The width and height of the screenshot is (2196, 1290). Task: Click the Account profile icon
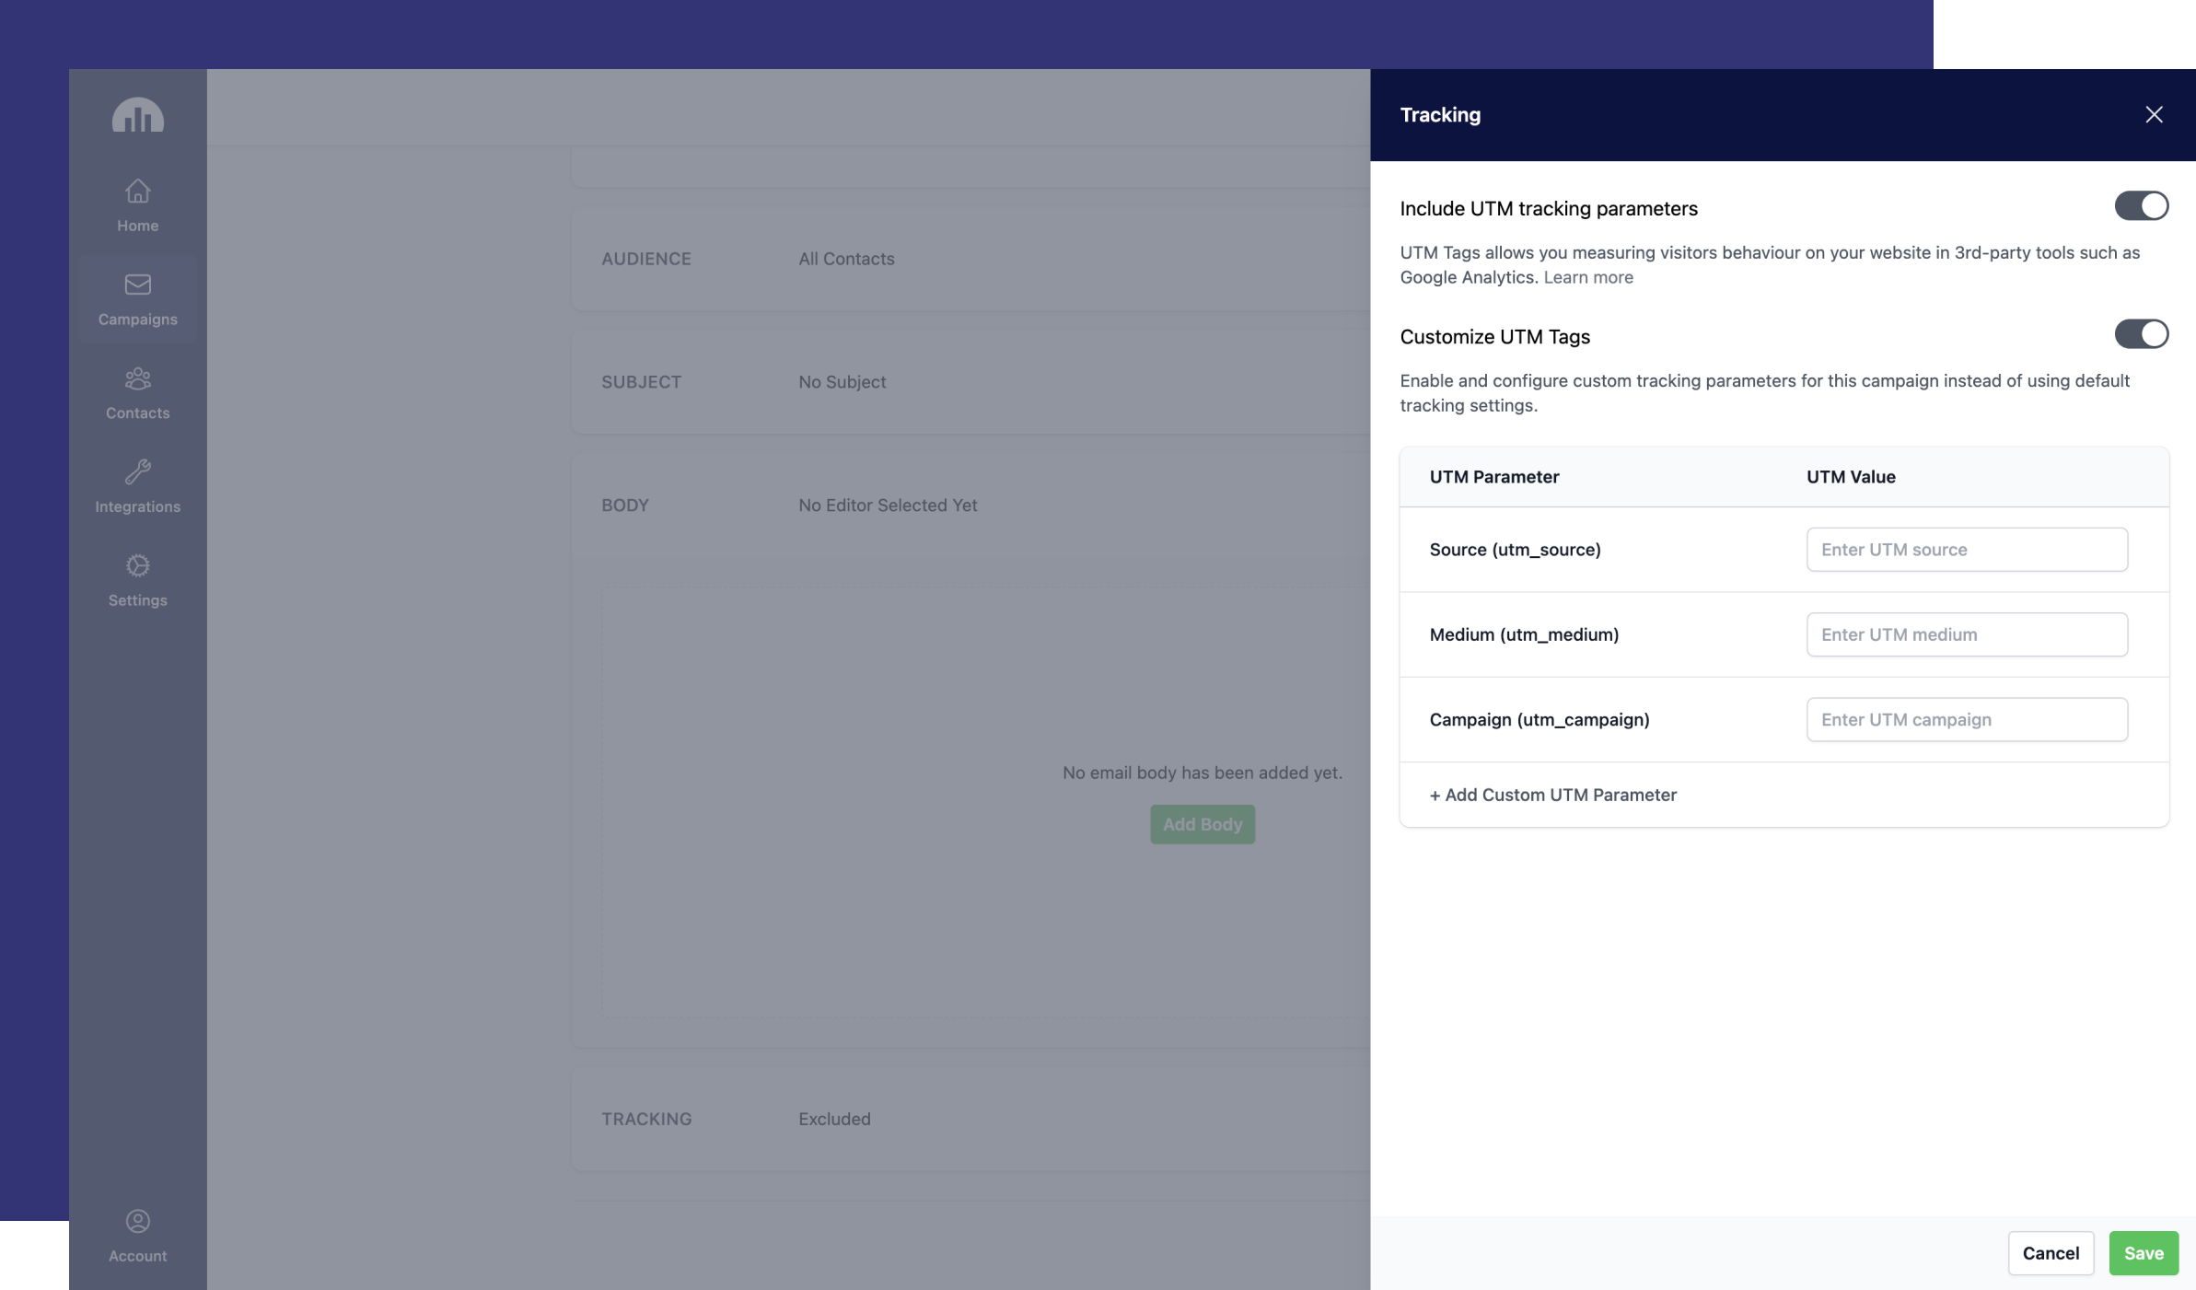tap(137, 1221)
